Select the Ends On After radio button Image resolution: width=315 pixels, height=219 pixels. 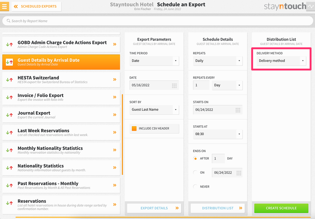coord(195,159)
